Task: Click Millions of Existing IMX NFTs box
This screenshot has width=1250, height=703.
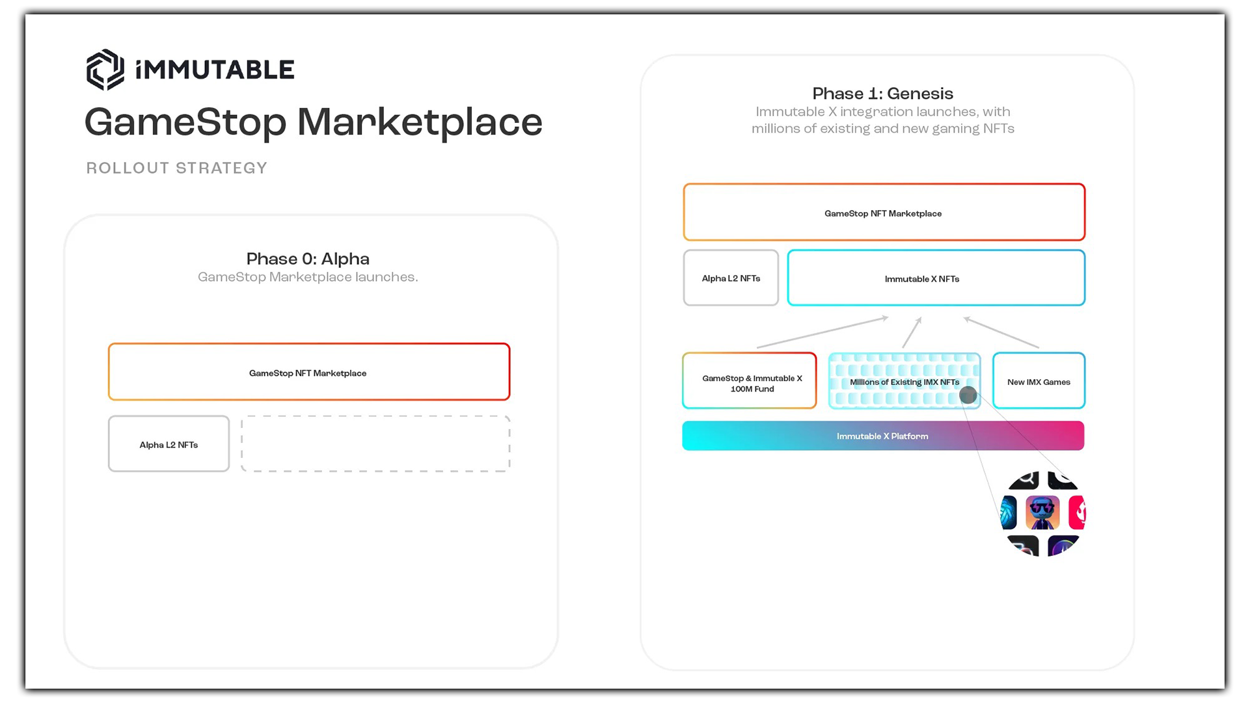Action: tap(904, 381)
